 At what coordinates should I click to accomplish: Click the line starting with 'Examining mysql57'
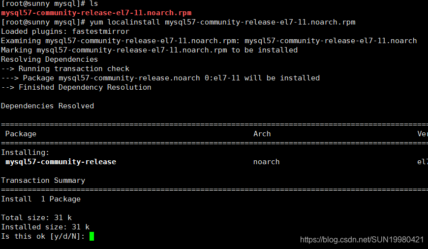coord(209,41)
